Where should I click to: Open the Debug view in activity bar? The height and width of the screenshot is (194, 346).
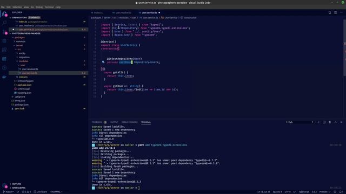click(4, 41)
